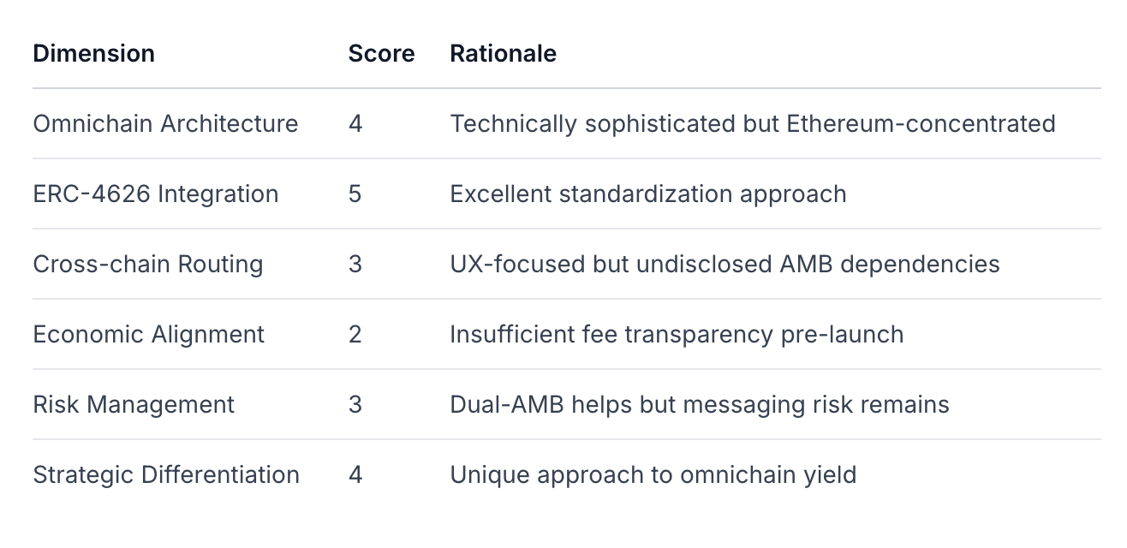This screenshot has height=548, width=1127.
Task: Select "Unique approach to omnichain yield" rationale
Action: point(653,474)
